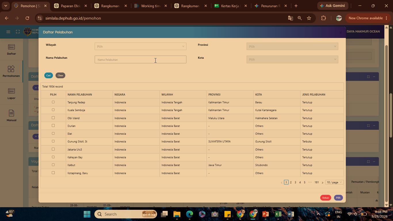The image size is (393, 221).
Task: Open the Chrome extensions puzzle icon
Action: [323, 18]
